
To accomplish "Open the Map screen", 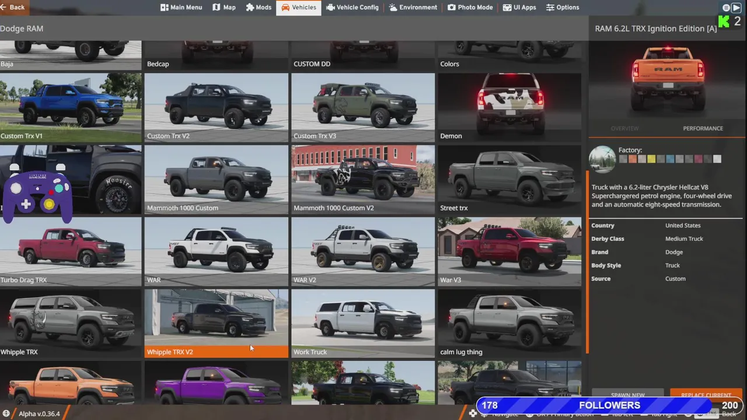I will pos(224,8).
